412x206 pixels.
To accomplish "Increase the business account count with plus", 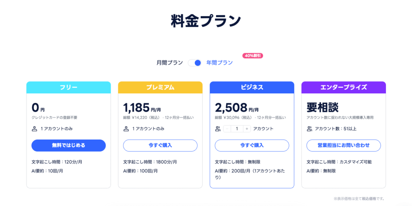I will coord(246,129).
